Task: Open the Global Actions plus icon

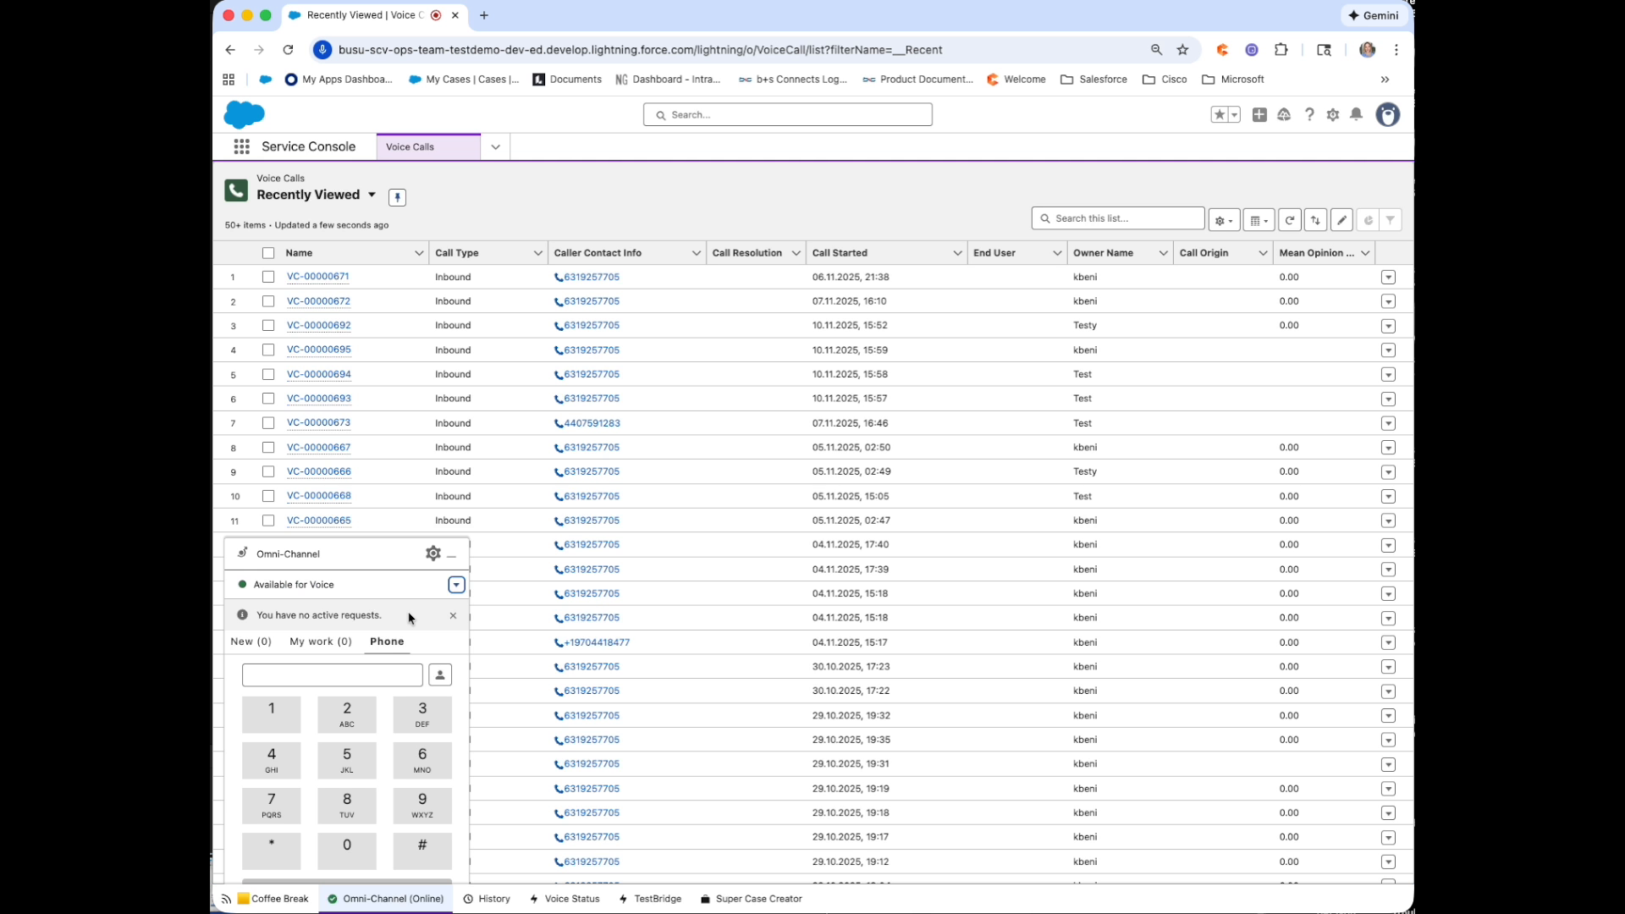Action: tap(1259, 114)
